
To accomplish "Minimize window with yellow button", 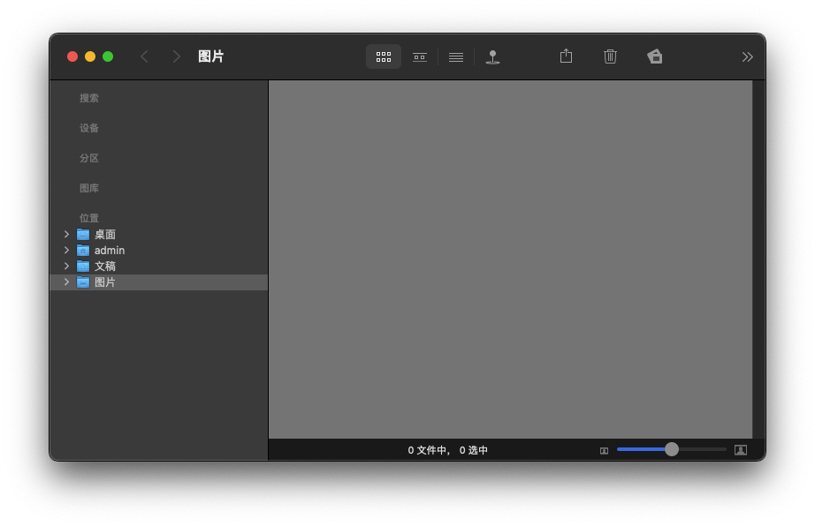I will 90,56.
